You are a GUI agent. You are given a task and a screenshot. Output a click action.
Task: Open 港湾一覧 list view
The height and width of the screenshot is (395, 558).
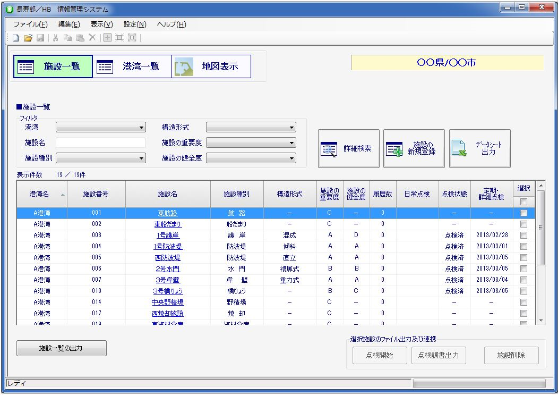point(132,67)
